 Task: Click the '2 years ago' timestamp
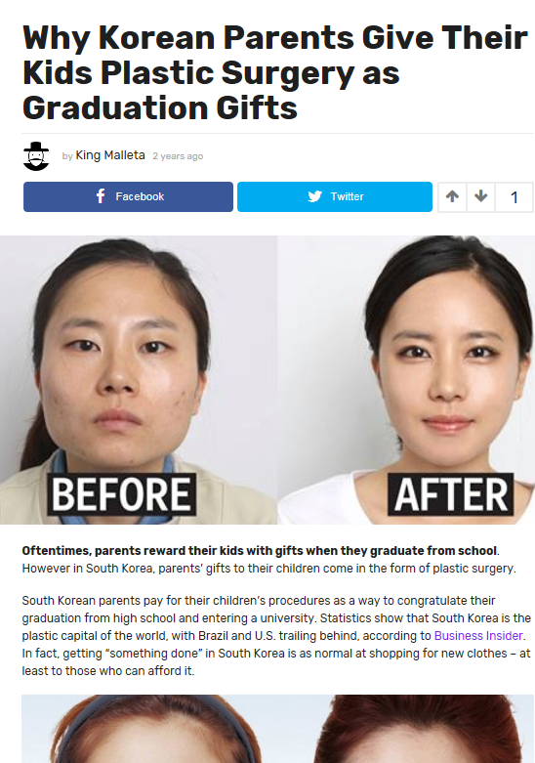pyautogui.click(x=178, y=156)
